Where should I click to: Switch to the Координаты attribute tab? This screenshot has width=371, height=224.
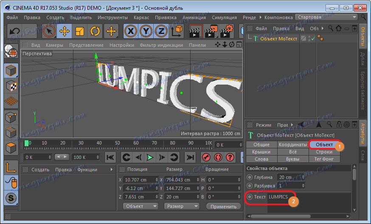point(293,145)
